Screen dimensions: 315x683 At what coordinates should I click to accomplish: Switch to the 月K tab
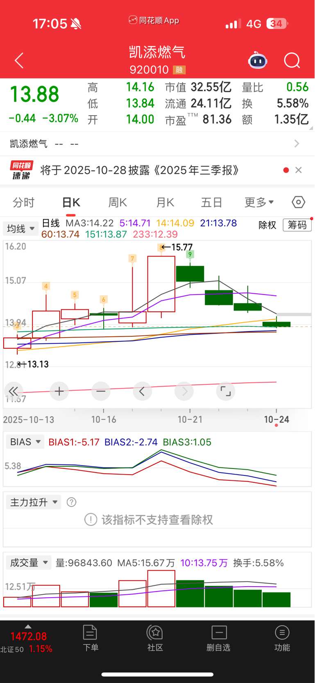pyautogui.click(x=165, y=202)
